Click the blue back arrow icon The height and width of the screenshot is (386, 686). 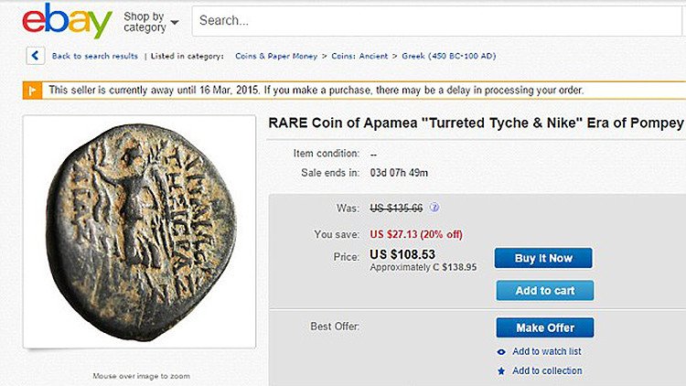(36, 56)
